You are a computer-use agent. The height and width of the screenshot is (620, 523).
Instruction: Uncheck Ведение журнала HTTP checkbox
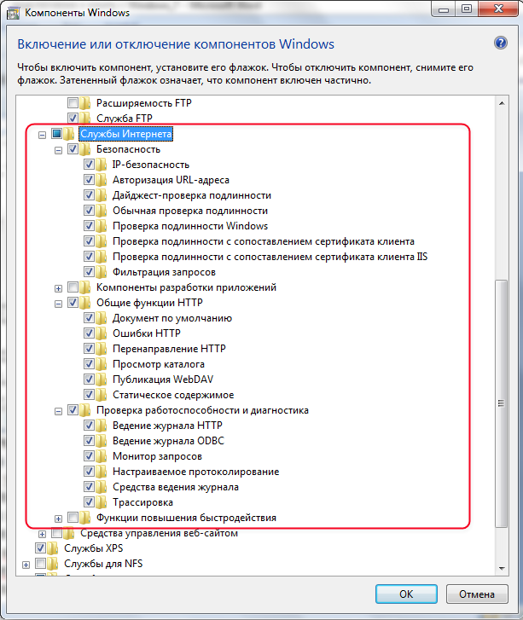point(89,425)
